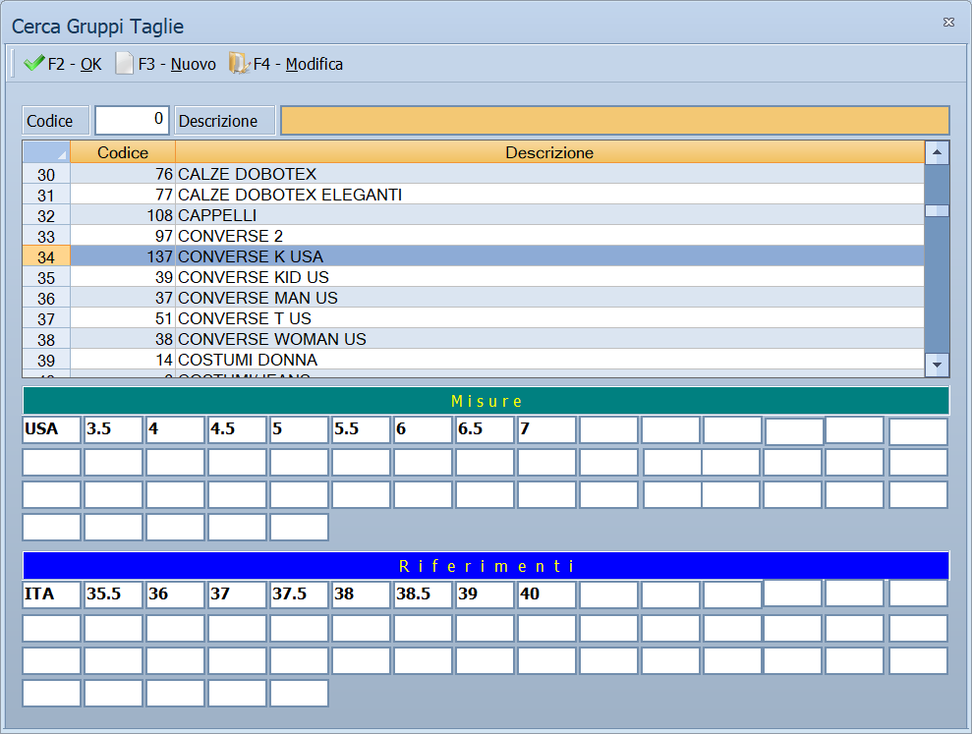Click the orange Descrizione search field
The height and width of the screenshot is (734, 972).
615,120
